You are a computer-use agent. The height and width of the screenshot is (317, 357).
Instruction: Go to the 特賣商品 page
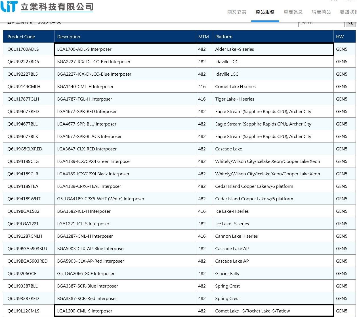[321, 12]
